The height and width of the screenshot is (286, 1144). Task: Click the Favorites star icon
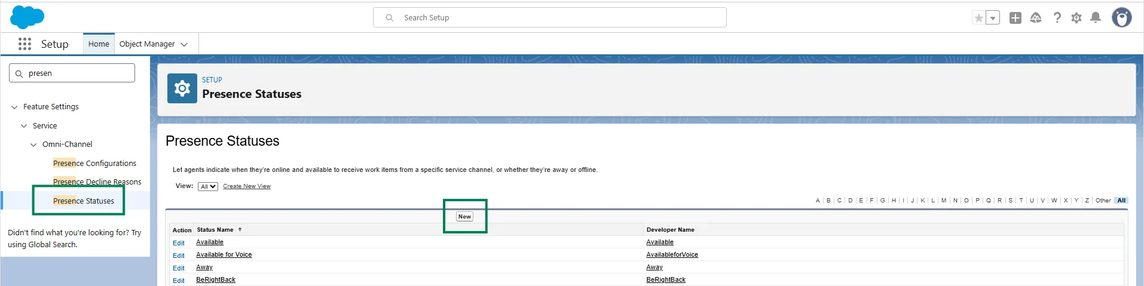[979, 18]
